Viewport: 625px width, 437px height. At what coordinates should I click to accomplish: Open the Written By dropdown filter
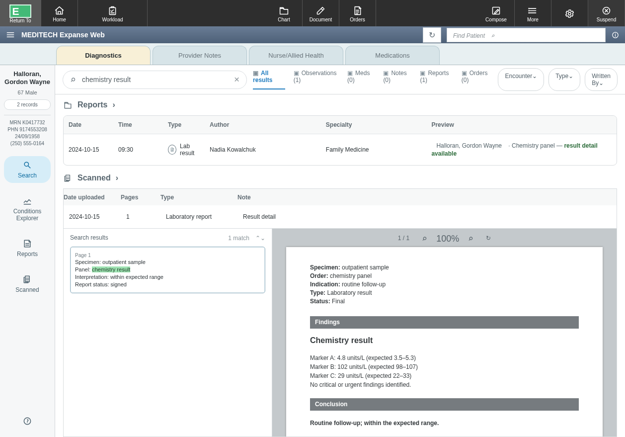tap(601, 80)
